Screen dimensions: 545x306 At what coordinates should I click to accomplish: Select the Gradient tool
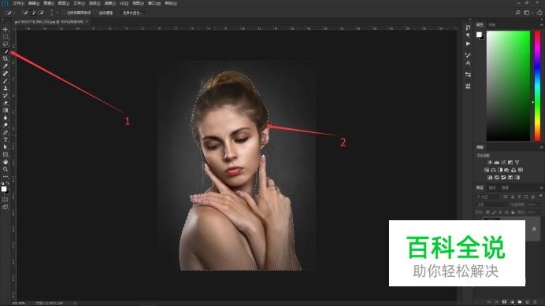point(6,110)
